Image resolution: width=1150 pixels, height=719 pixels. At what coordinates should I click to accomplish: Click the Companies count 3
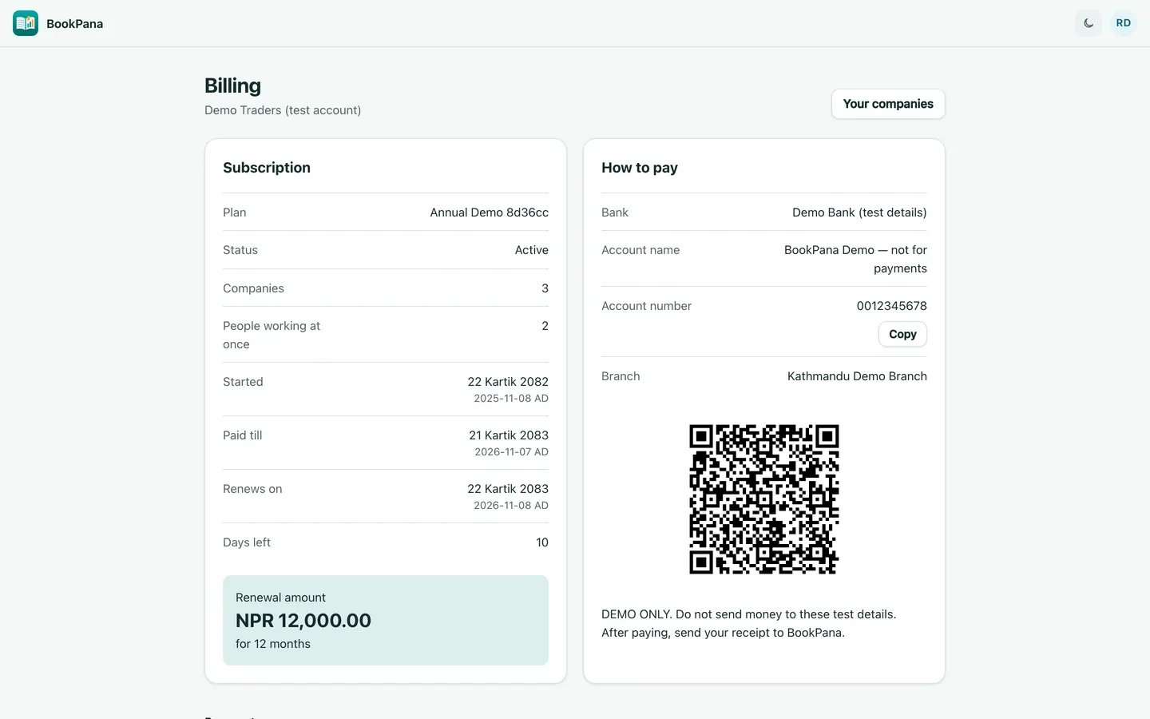[545, 288]
